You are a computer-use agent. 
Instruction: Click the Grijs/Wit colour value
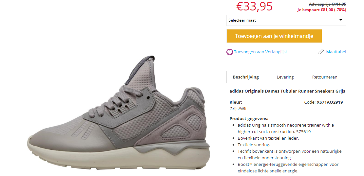tap(238, 109)
